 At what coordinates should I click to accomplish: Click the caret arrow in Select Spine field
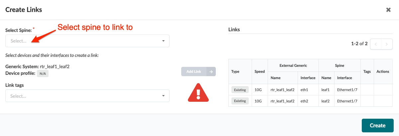pos(163,41)
